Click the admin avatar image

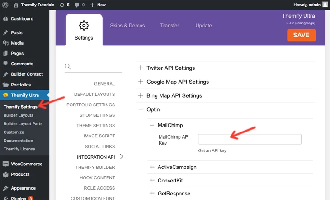point(325,5)
